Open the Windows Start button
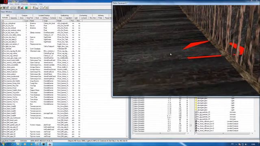The height and width of the screenshot is (146, 260). [x=3, y=144]
